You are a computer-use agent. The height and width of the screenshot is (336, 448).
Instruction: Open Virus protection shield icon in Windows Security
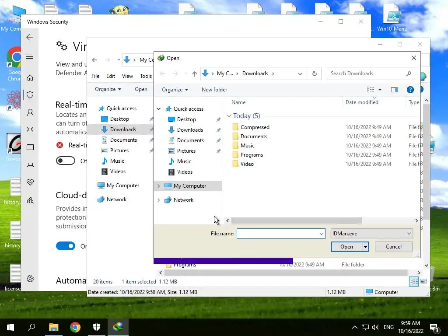point(30,95)
